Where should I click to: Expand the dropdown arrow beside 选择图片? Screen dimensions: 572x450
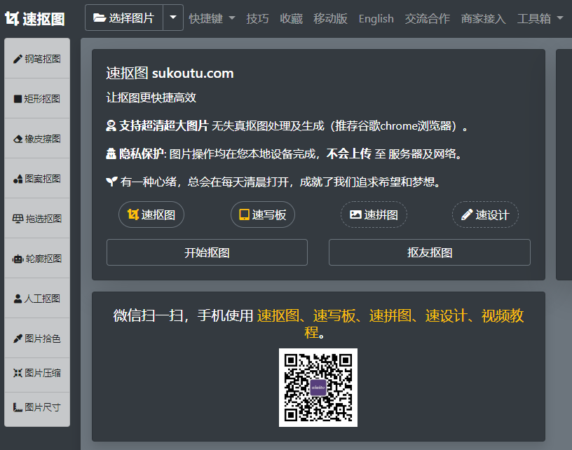173,18
